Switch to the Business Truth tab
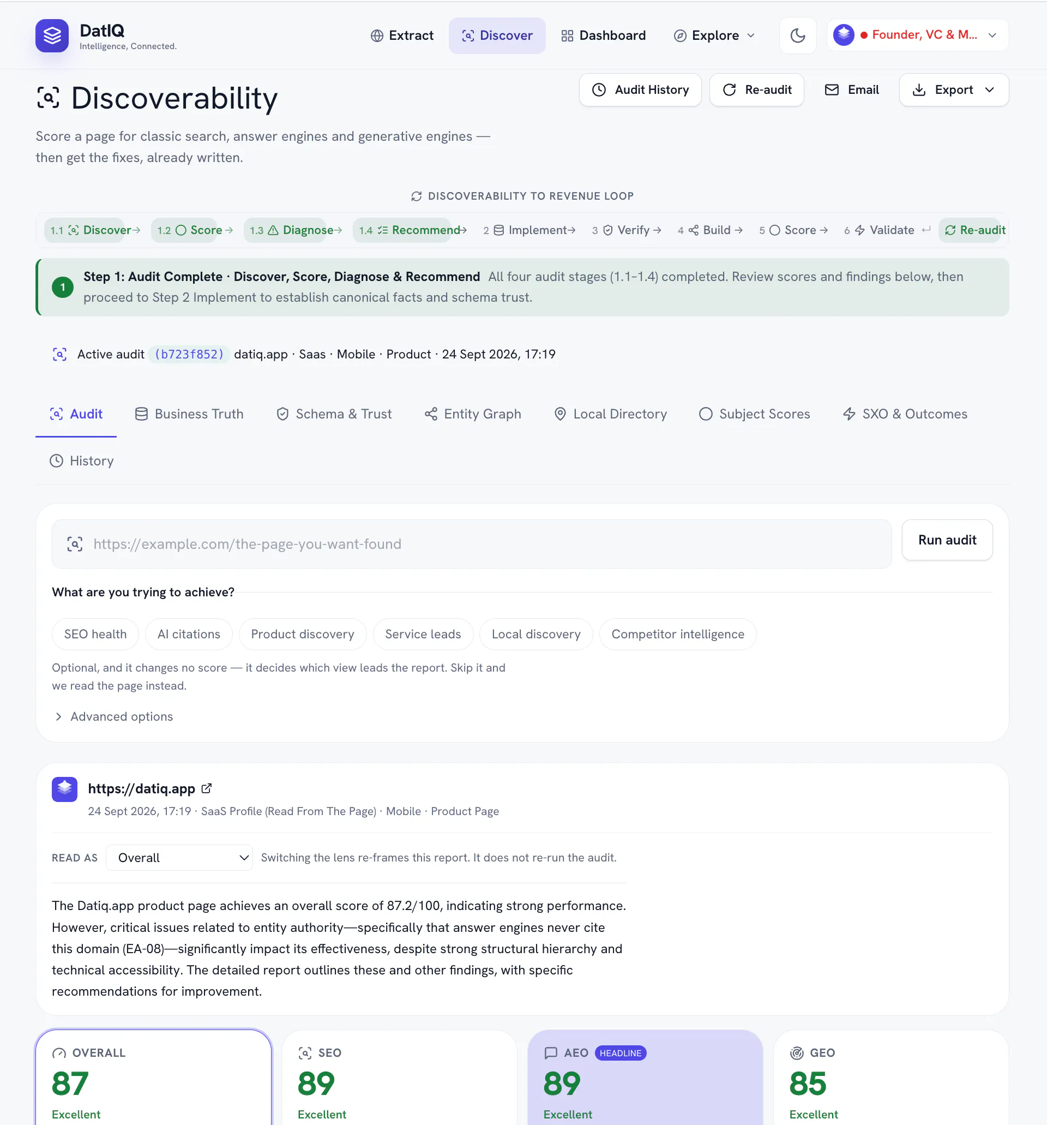 [189, 414]
